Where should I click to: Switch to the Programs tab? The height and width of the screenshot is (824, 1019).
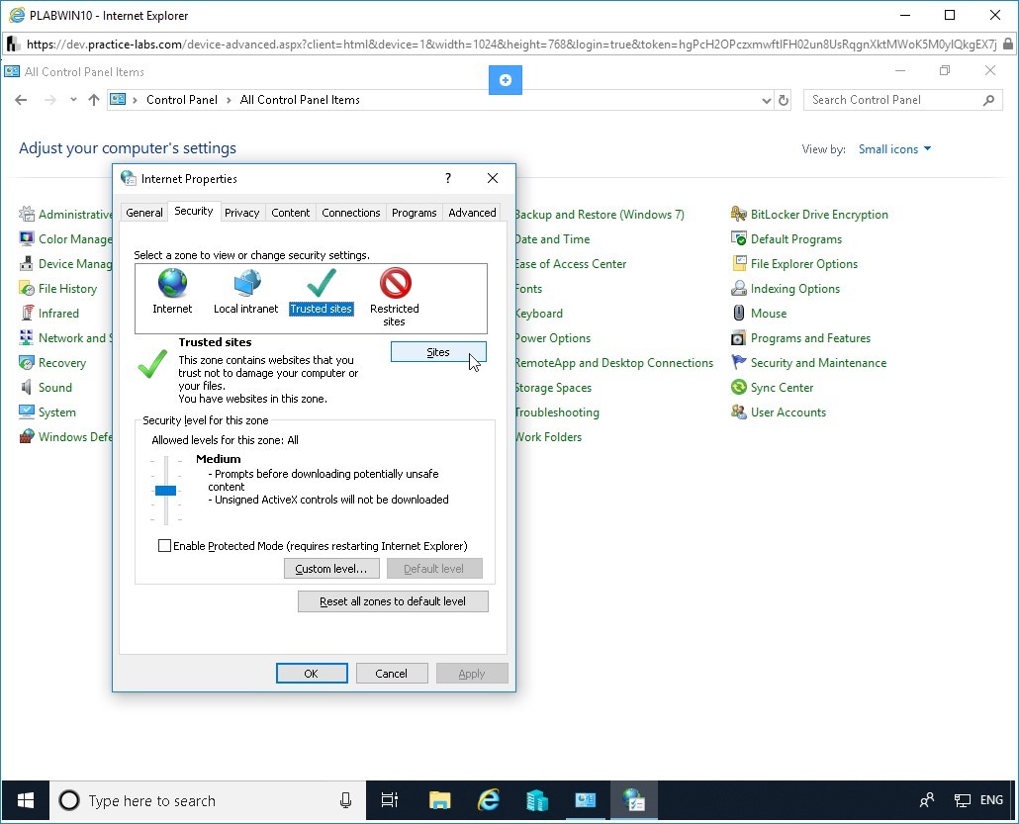pos(414,213)
